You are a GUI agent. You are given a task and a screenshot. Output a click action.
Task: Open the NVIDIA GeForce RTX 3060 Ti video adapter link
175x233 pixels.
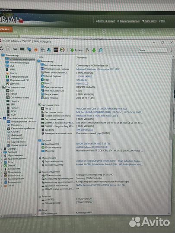pyautogui.click(x=93, y=144)
